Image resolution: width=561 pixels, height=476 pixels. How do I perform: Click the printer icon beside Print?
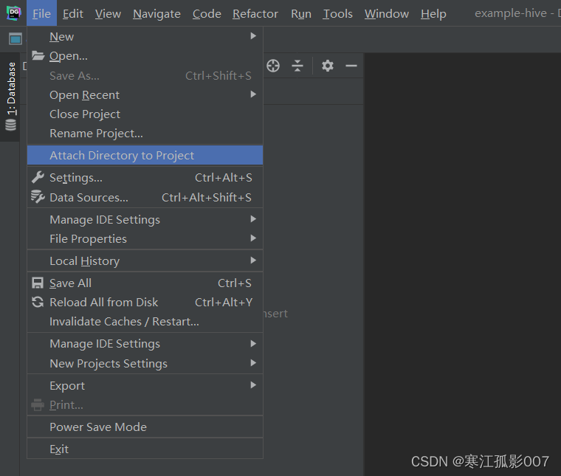pos(38,405)
